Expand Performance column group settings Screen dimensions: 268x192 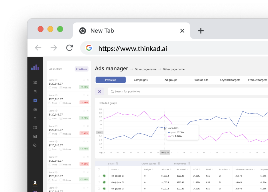(189, 163)
